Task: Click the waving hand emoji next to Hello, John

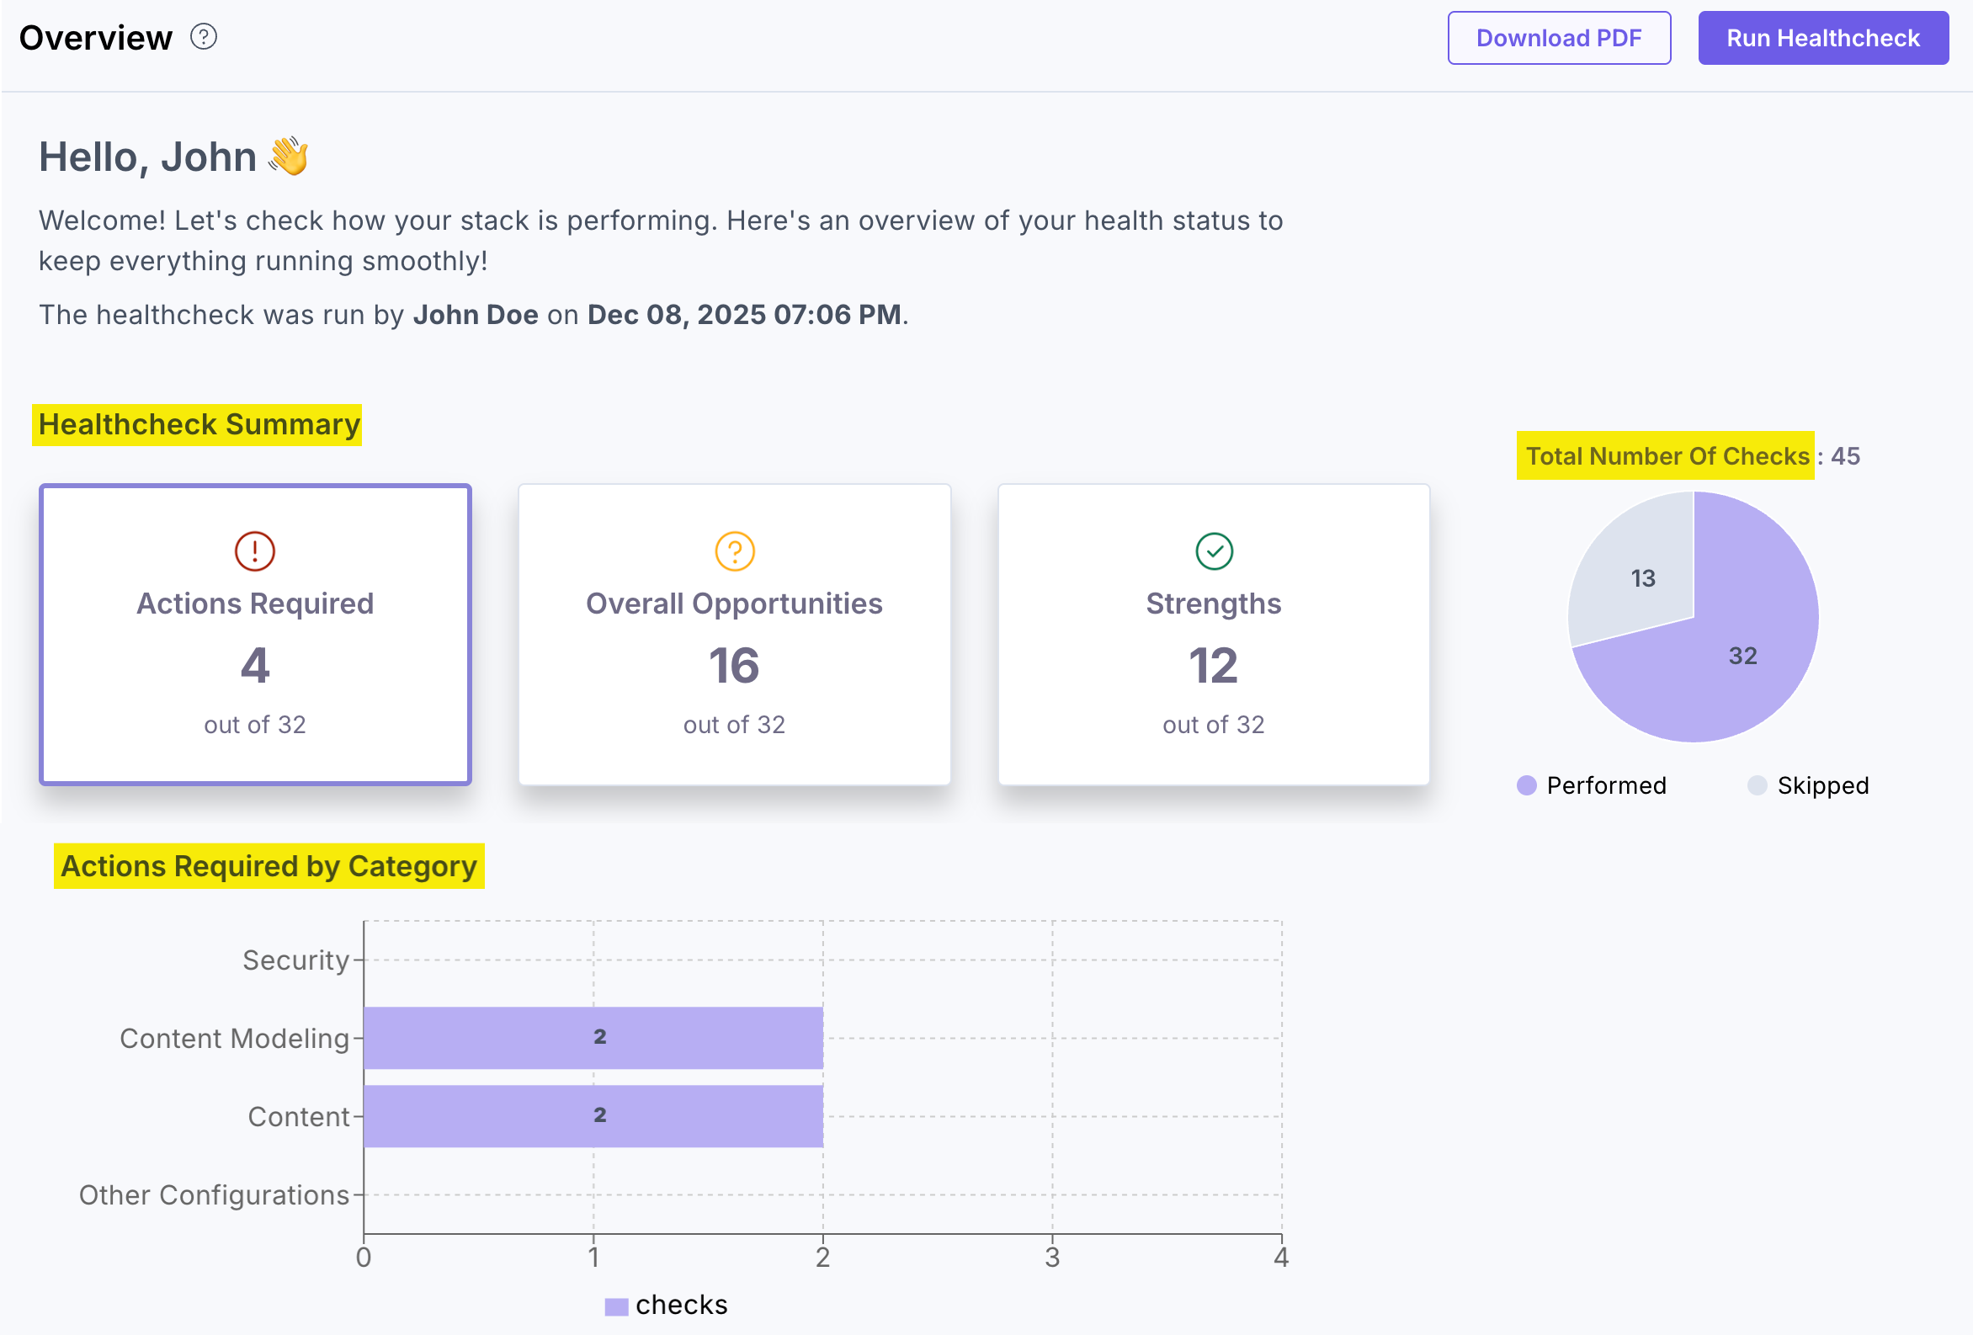Action: (290, 157)
